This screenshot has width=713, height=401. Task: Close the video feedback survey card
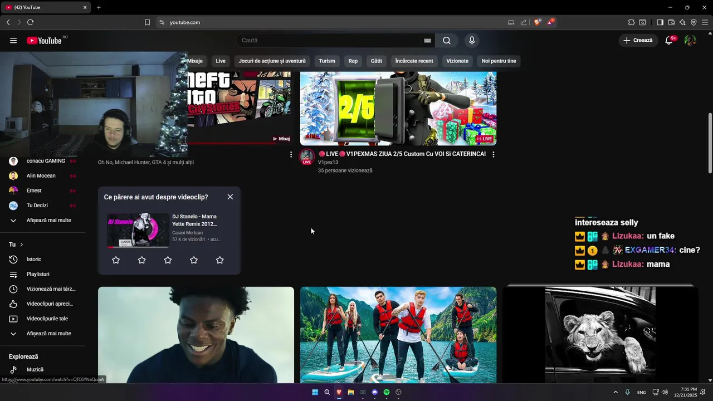coord(230,197)
